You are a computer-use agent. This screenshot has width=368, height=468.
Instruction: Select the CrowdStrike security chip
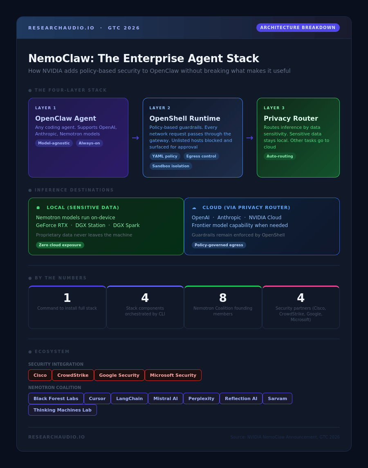[73, 375]
